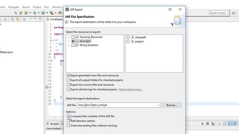
Task: Click the Browse... button
Action: coord(172,105)
